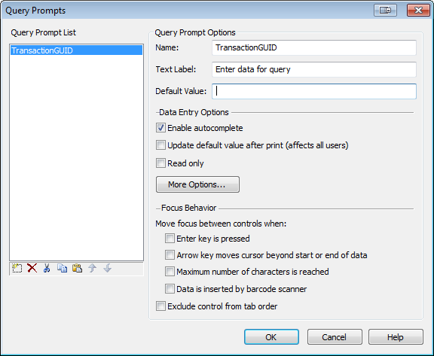Focus the Text Label input field
The height and width of the screenshot is (356, 434).
pyautogui.click(x=314, y=69)
